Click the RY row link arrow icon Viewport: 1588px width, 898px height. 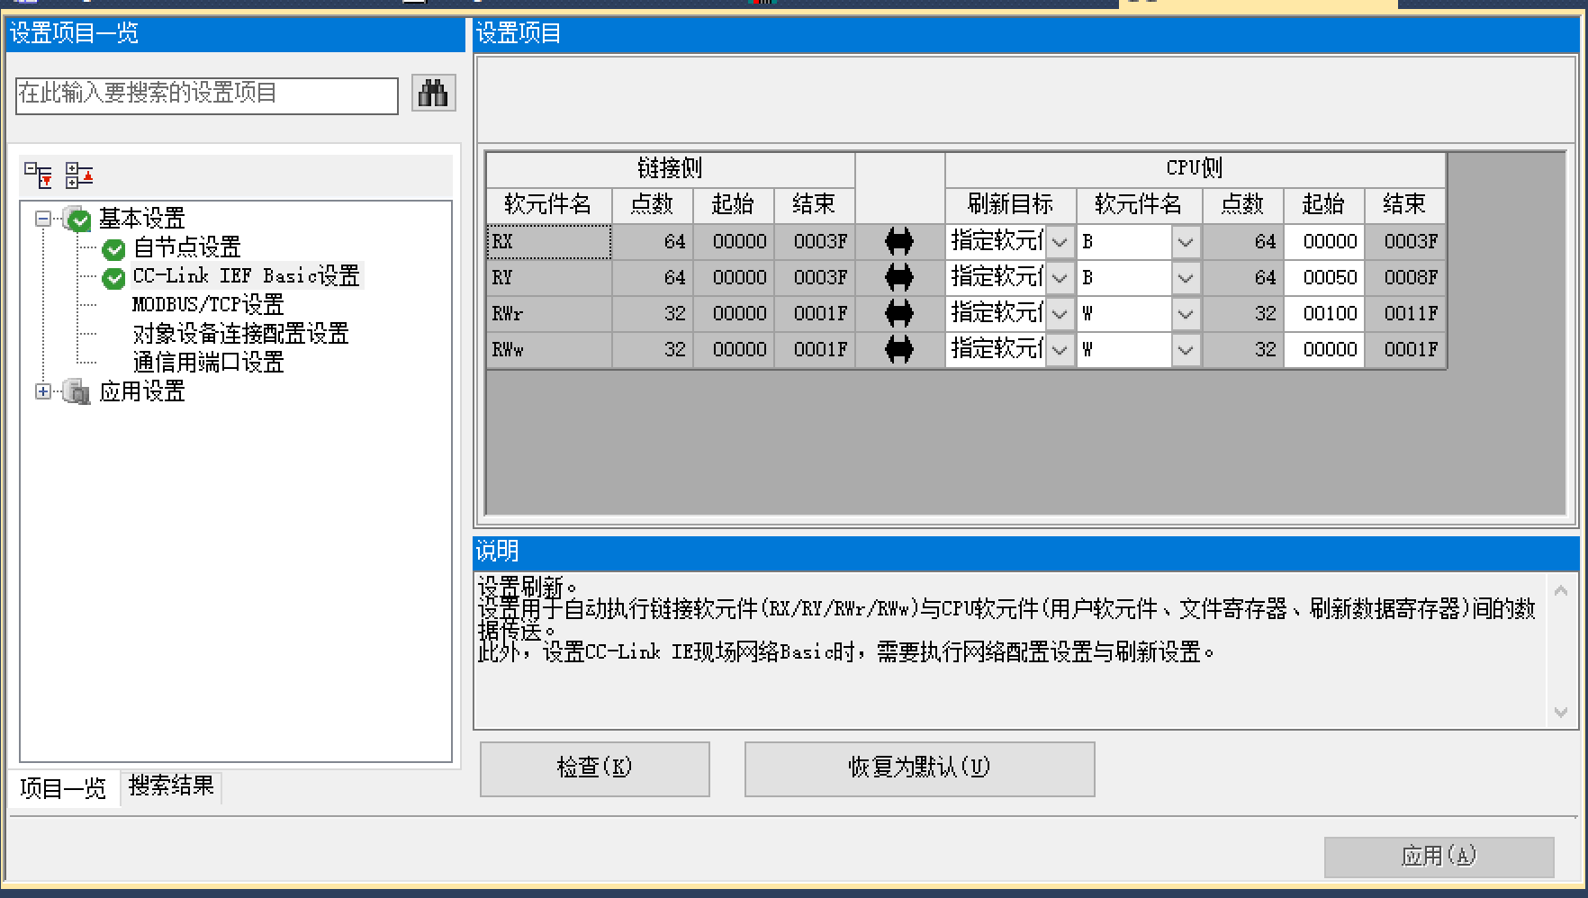(x=898, y=277)
